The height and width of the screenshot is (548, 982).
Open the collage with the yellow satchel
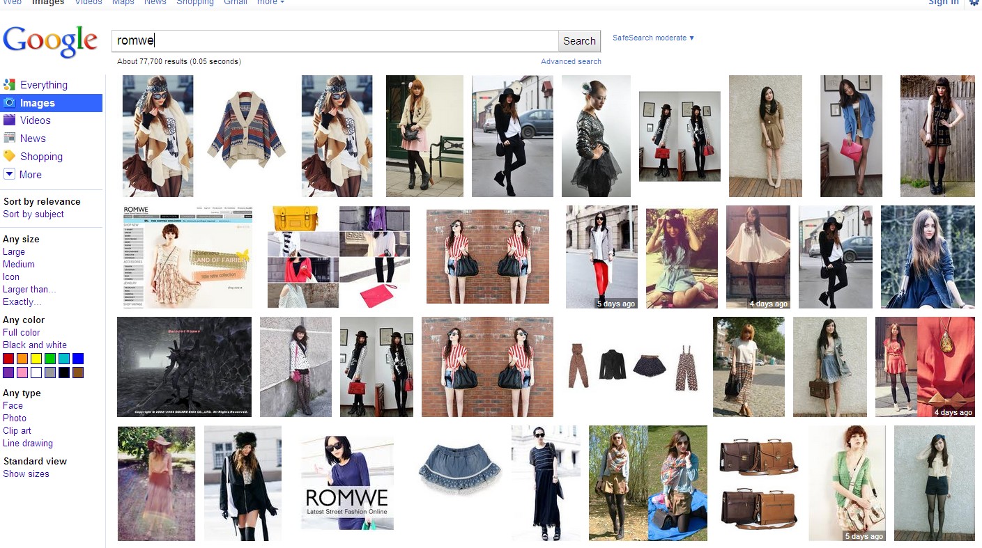[339, 257]
